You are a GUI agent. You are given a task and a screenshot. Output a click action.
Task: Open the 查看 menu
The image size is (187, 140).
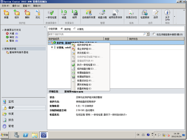coord(26,6)
